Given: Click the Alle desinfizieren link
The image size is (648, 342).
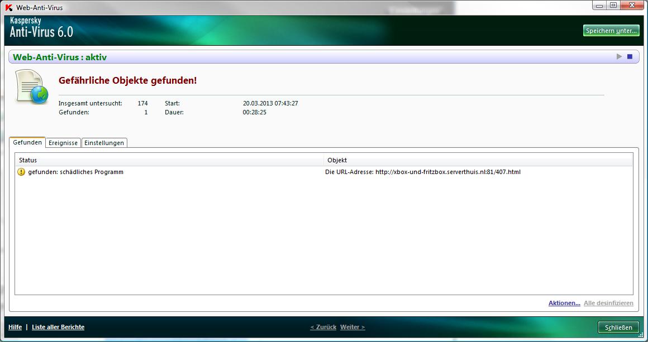Looking at the screenshot, I should click(x=608, y=303).
